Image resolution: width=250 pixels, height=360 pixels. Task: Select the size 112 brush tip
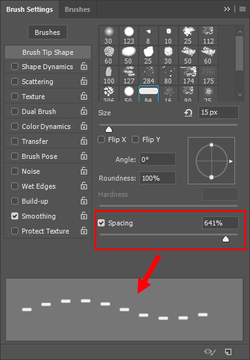click(208, 36)
